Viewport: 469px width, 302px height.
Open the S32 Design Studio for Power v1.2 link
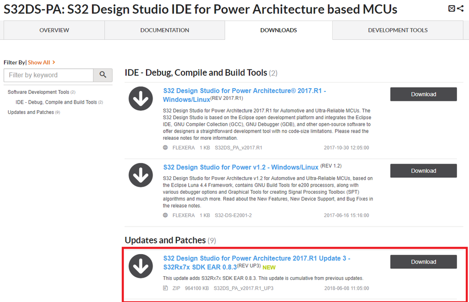click(x=241, y=167)
